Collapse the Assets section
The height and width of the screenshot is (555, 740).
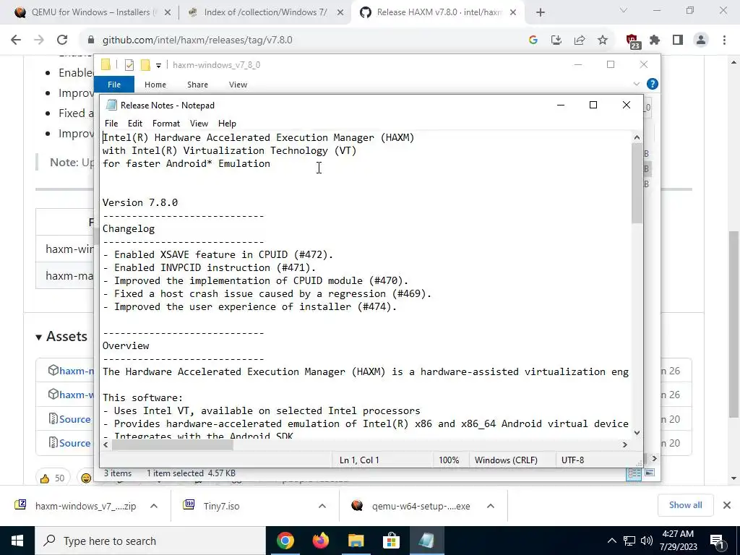(62, 337)
